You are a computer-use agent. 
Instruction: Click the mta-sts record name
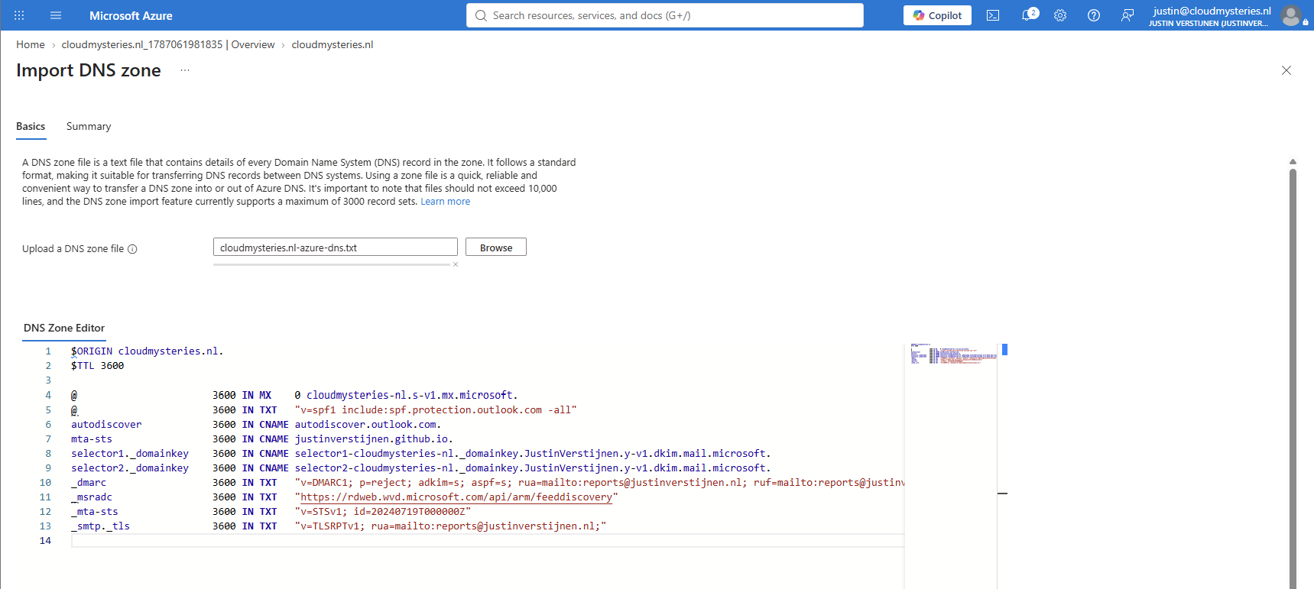tap(92, 439)
